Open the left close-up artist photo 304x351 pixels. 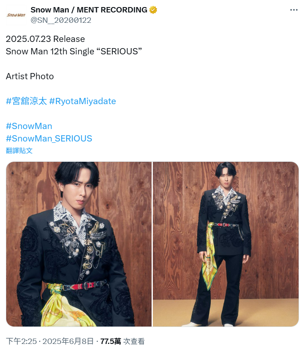tap(79, 244)
